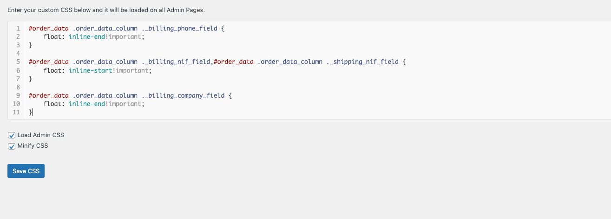This screenshot has height=219, width=611.
Task: Click the Minify CSS label text
Action: pyautogui.click(x=33, y=146)
